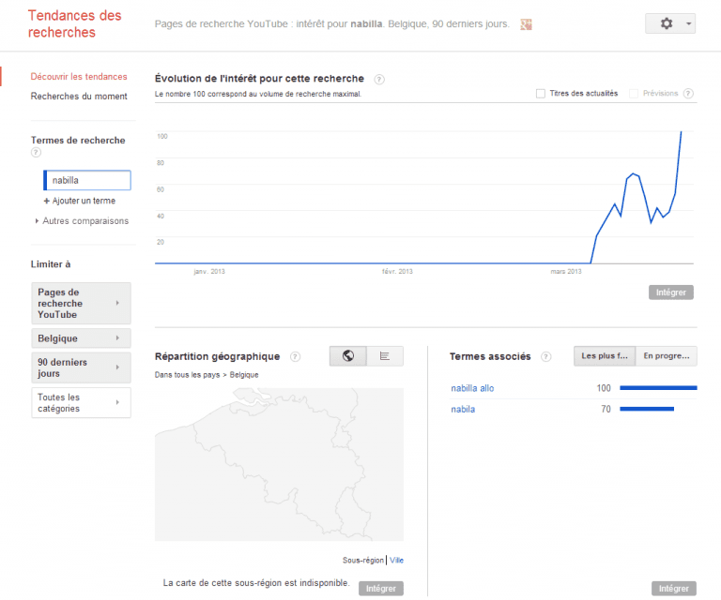Viewport: 721px width, 600px height.
Task: Click the dropdown arrow beside gear
Action: 688,23
